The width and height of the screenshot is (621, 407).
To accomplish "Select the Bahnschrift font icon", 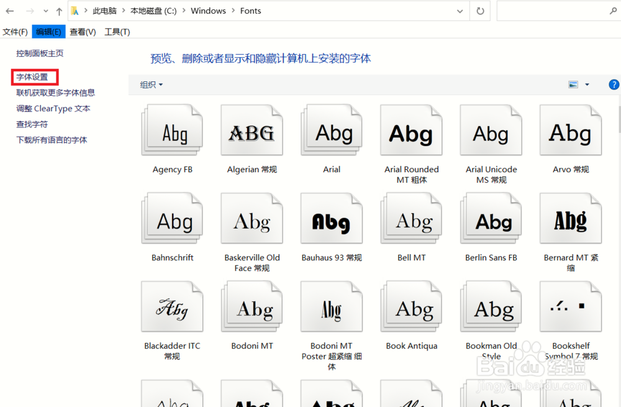I will point(172,218).
